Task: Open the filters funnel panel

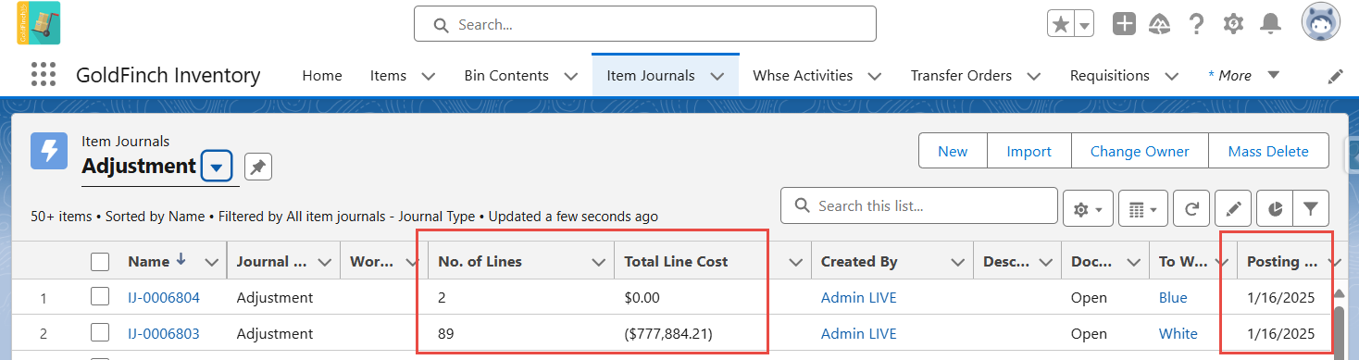Action: [x=1311, y=209]
